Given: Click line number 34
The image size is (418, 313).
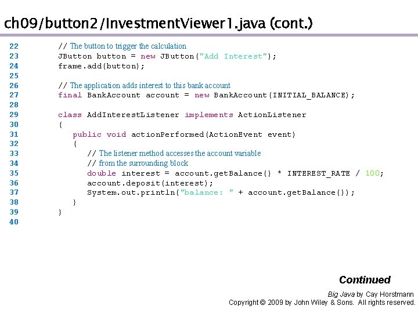Looking at the screenshot, I should point(14,163).
